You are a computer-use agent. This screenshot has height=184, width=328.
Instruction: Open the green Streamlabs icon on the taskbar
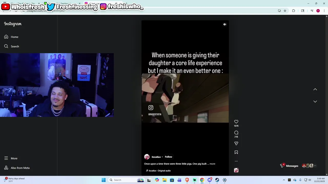[x=194, y=180]
